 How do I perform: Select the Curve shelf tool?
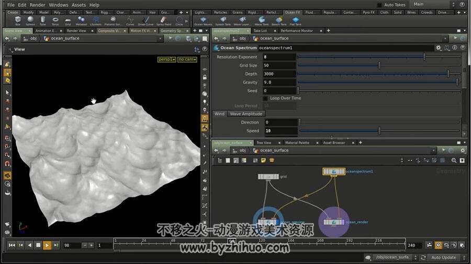[x=130, y=21]
